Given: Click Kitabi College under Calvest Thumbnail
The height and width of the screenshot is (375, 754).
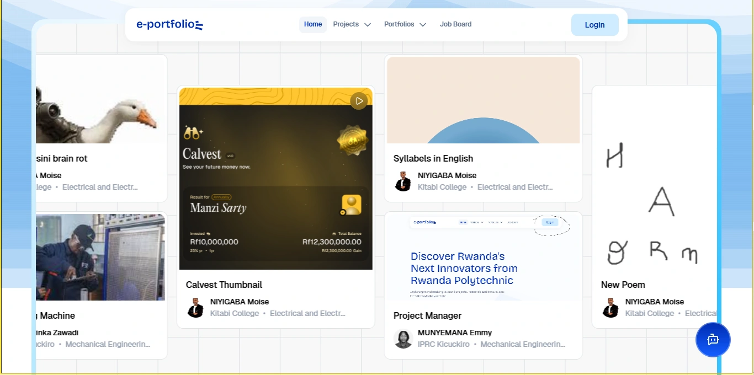Looking at the screenshot, I should pos(235,313).
